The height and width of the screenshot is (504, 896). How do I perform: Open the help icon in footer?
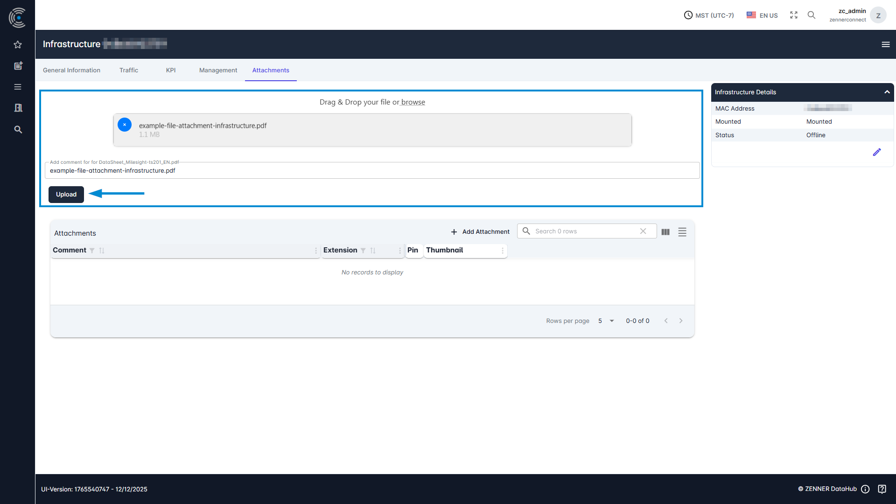[x=882, y=489]
